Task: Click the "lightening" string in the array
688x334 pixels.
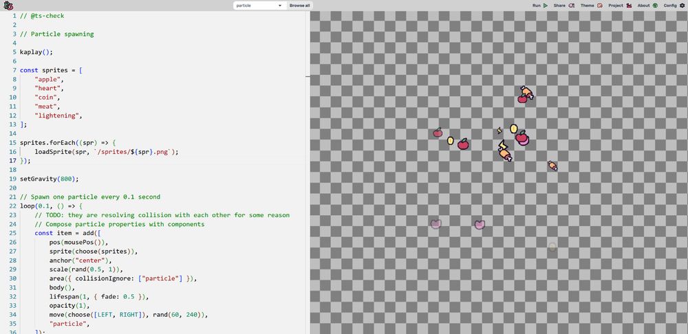Action: [x=58, y=115]
